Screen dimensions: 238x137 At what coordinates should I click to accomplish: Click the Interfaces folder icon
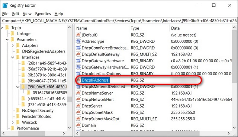click(18, 57)
